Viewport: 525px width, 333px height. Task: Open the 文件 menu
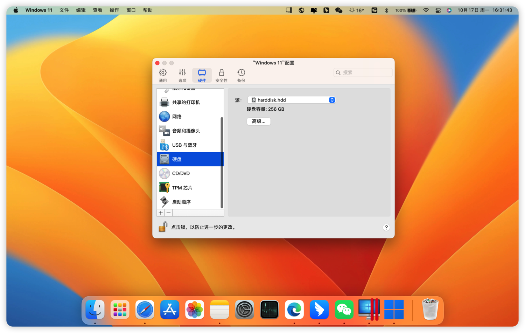click(64, 10)
